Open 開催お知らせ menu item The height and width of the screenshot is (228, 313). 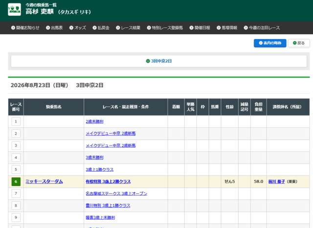point(25,28)
